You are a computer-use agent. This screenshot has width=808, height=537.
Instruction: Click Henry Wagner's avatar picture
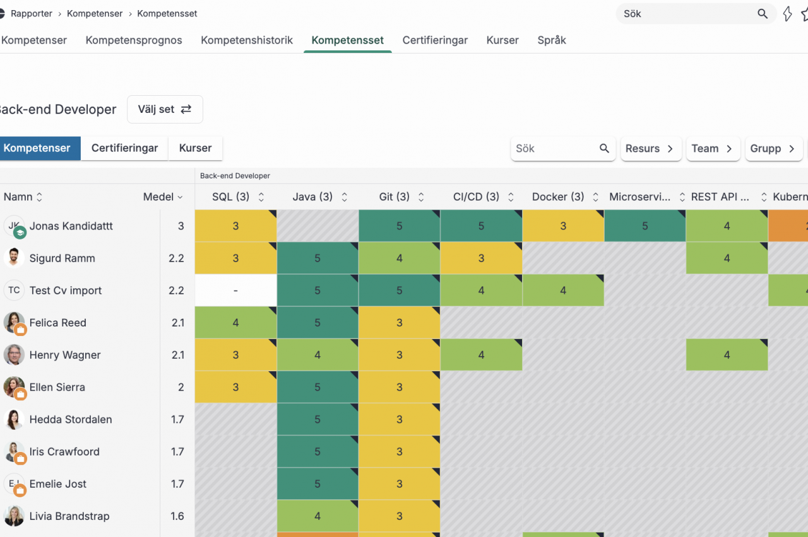pyautogui.click(x=14, y=355)
